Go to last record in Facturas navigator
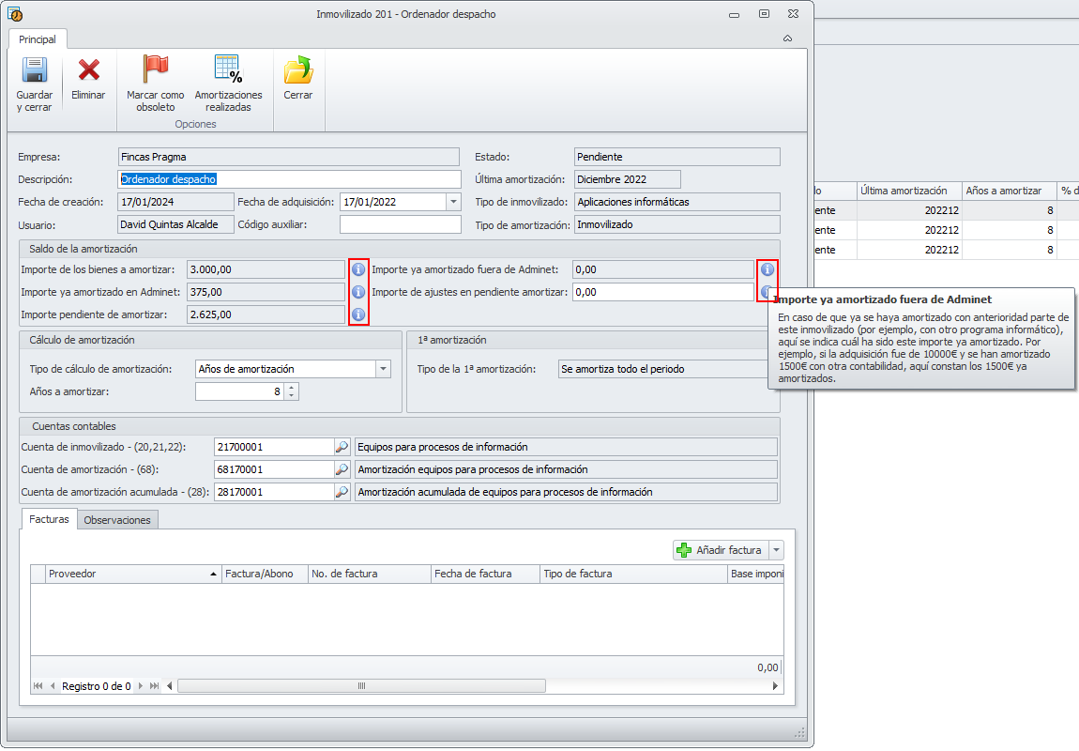 pos(154,686)
